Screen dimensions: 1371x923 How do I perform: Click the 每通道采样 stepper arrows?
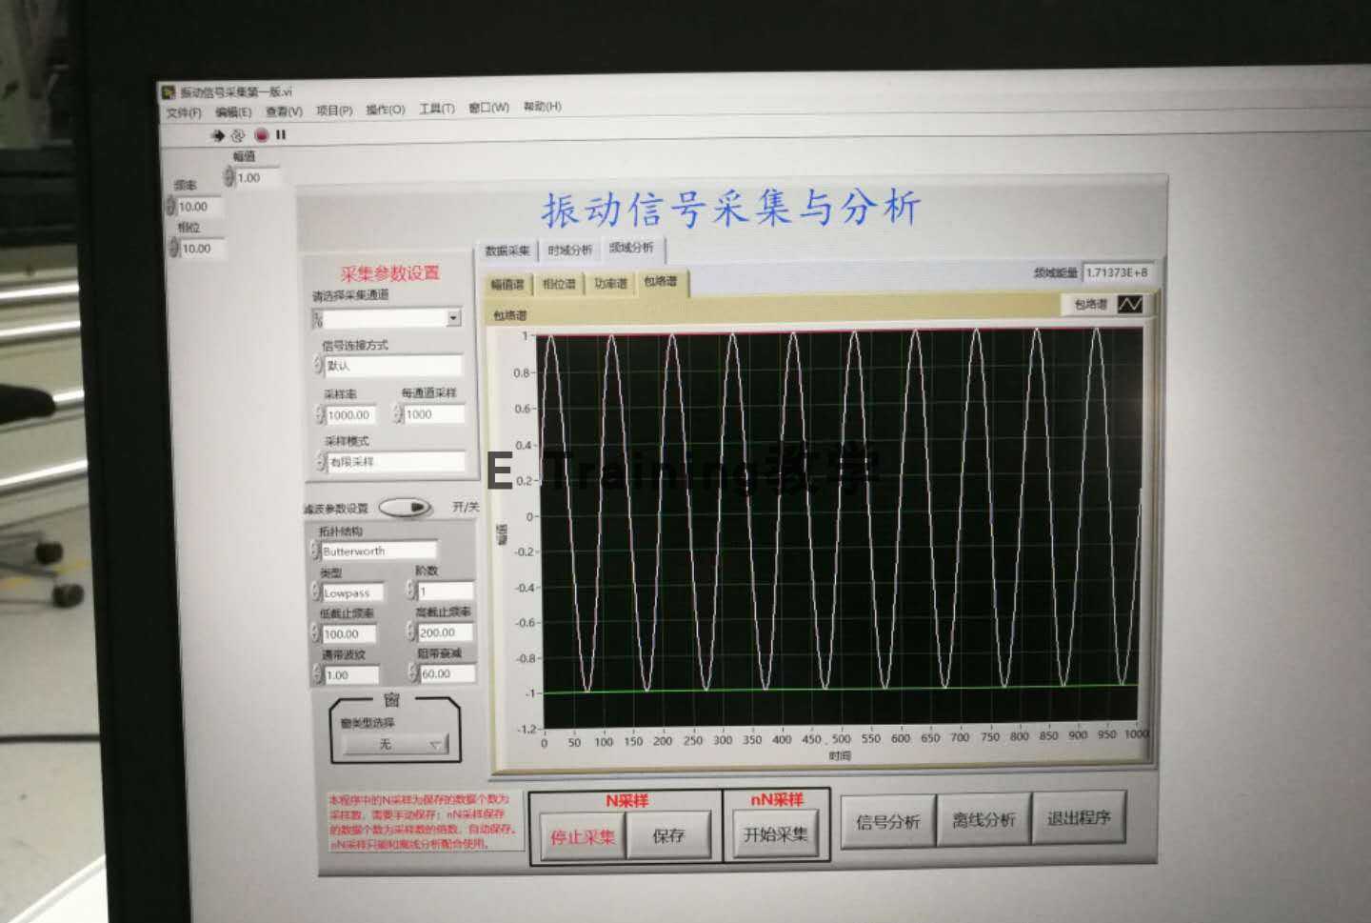click(x=398, y=414)
